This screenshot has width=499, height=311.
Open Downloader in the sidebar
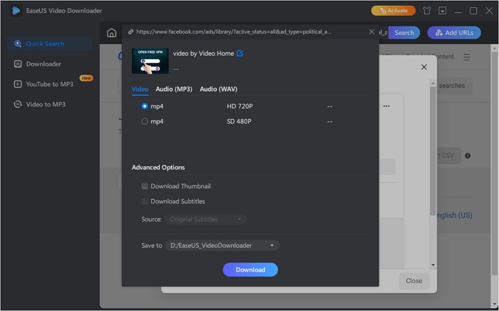tap(43, 64)
